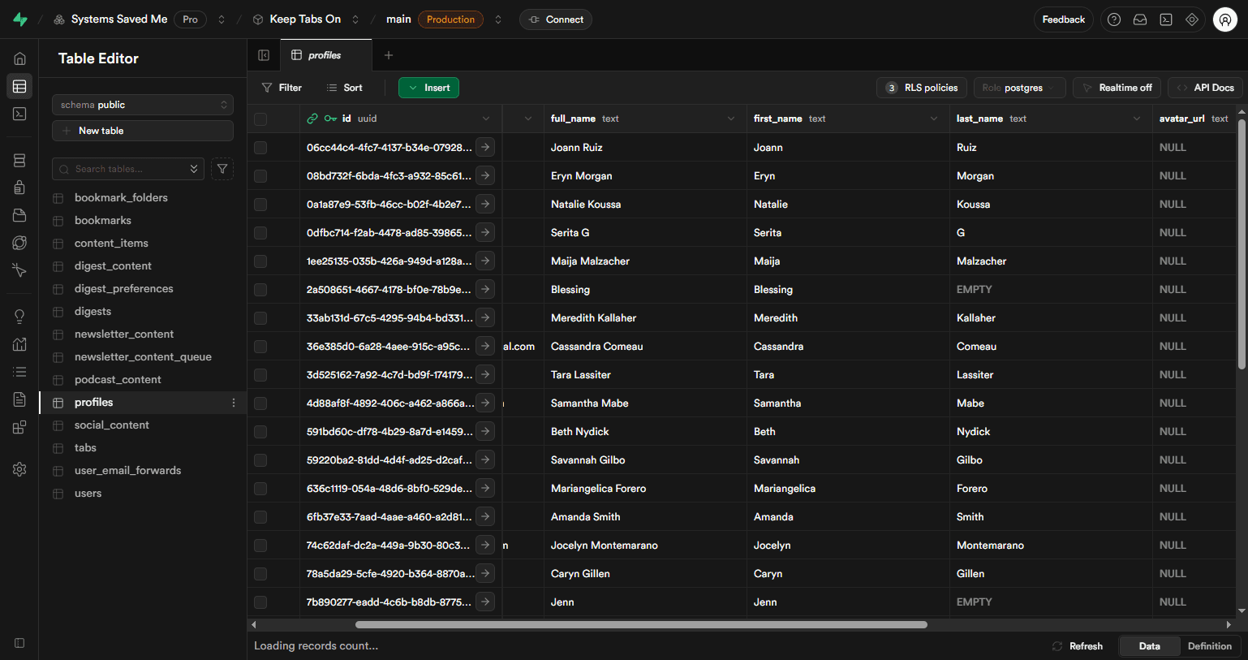Open the Logs list icon
The width and height of the screenshot is (1248, 660).
point(19,372)
